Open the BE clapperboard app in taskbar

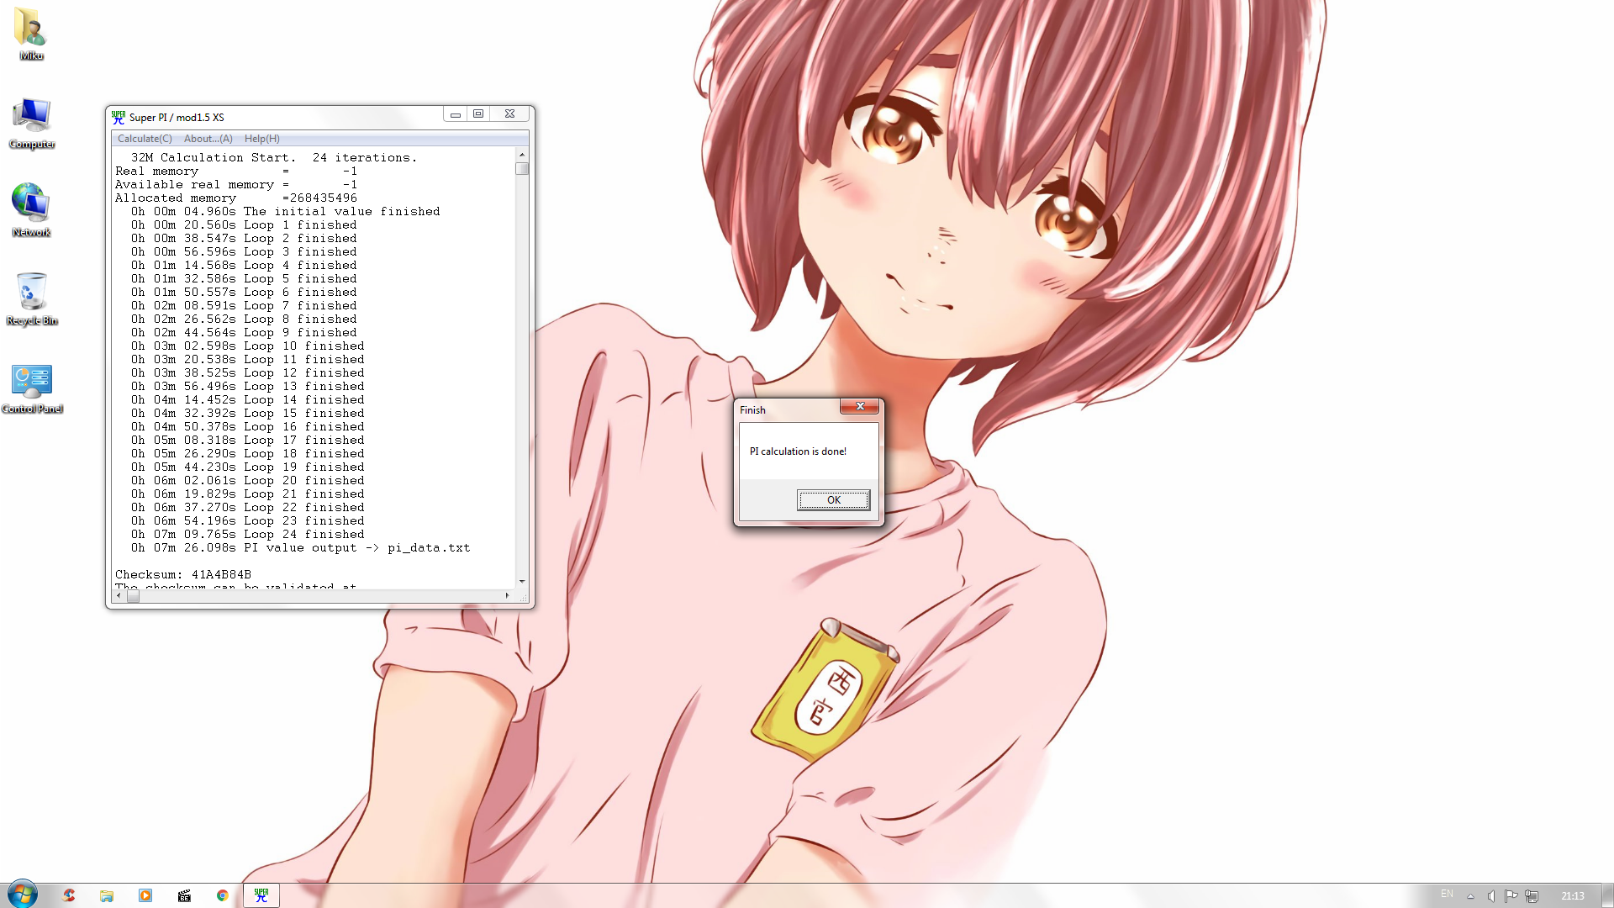tap(184, 895)
